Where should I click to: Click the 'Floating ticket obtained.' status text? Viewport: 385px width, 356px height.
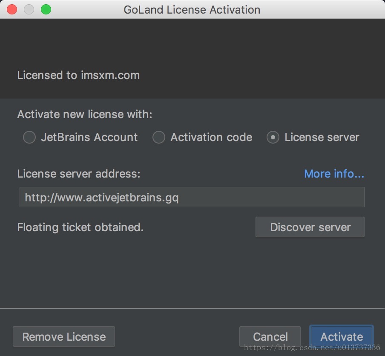[x=80, y=227]
